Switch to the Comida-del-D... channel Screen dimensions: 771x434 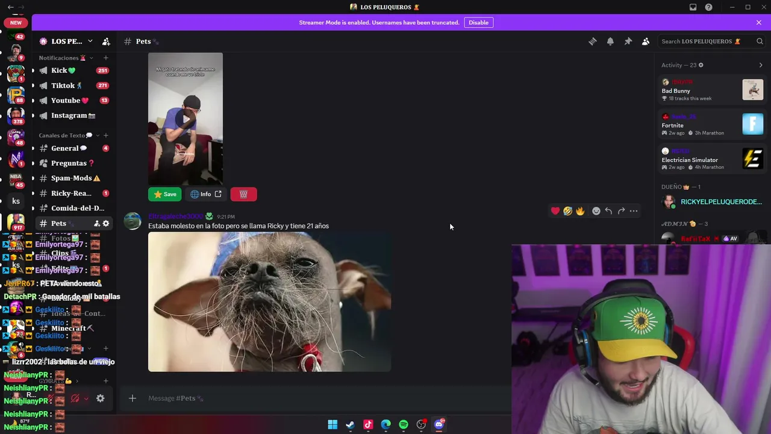(74, 209)
